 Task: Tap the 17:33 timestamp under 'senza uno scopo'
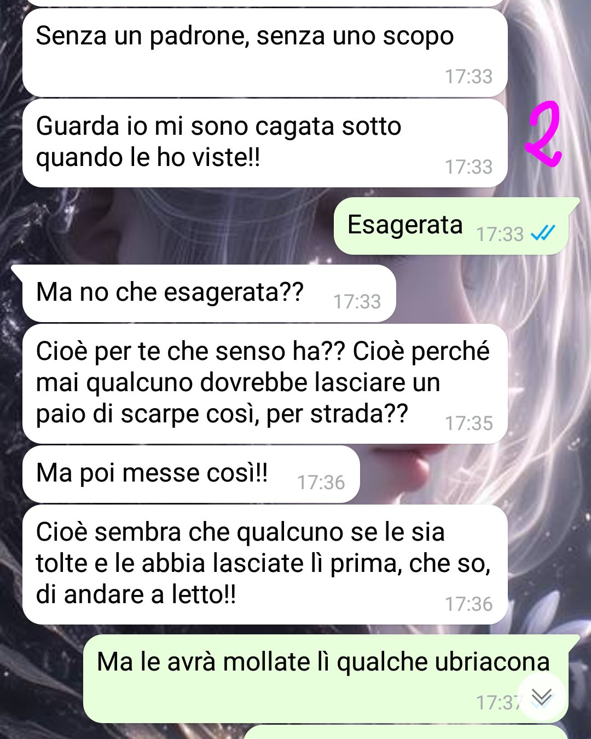(468, 76)
